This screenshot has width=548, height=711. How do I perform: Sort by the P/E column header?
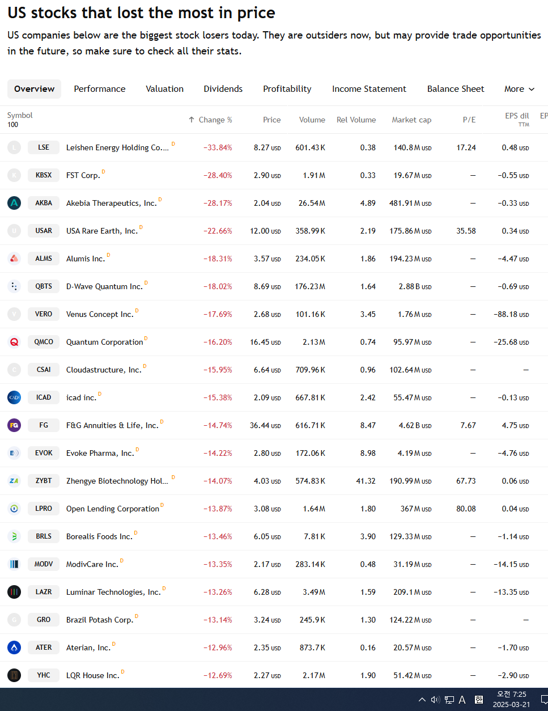click(469, 120)
